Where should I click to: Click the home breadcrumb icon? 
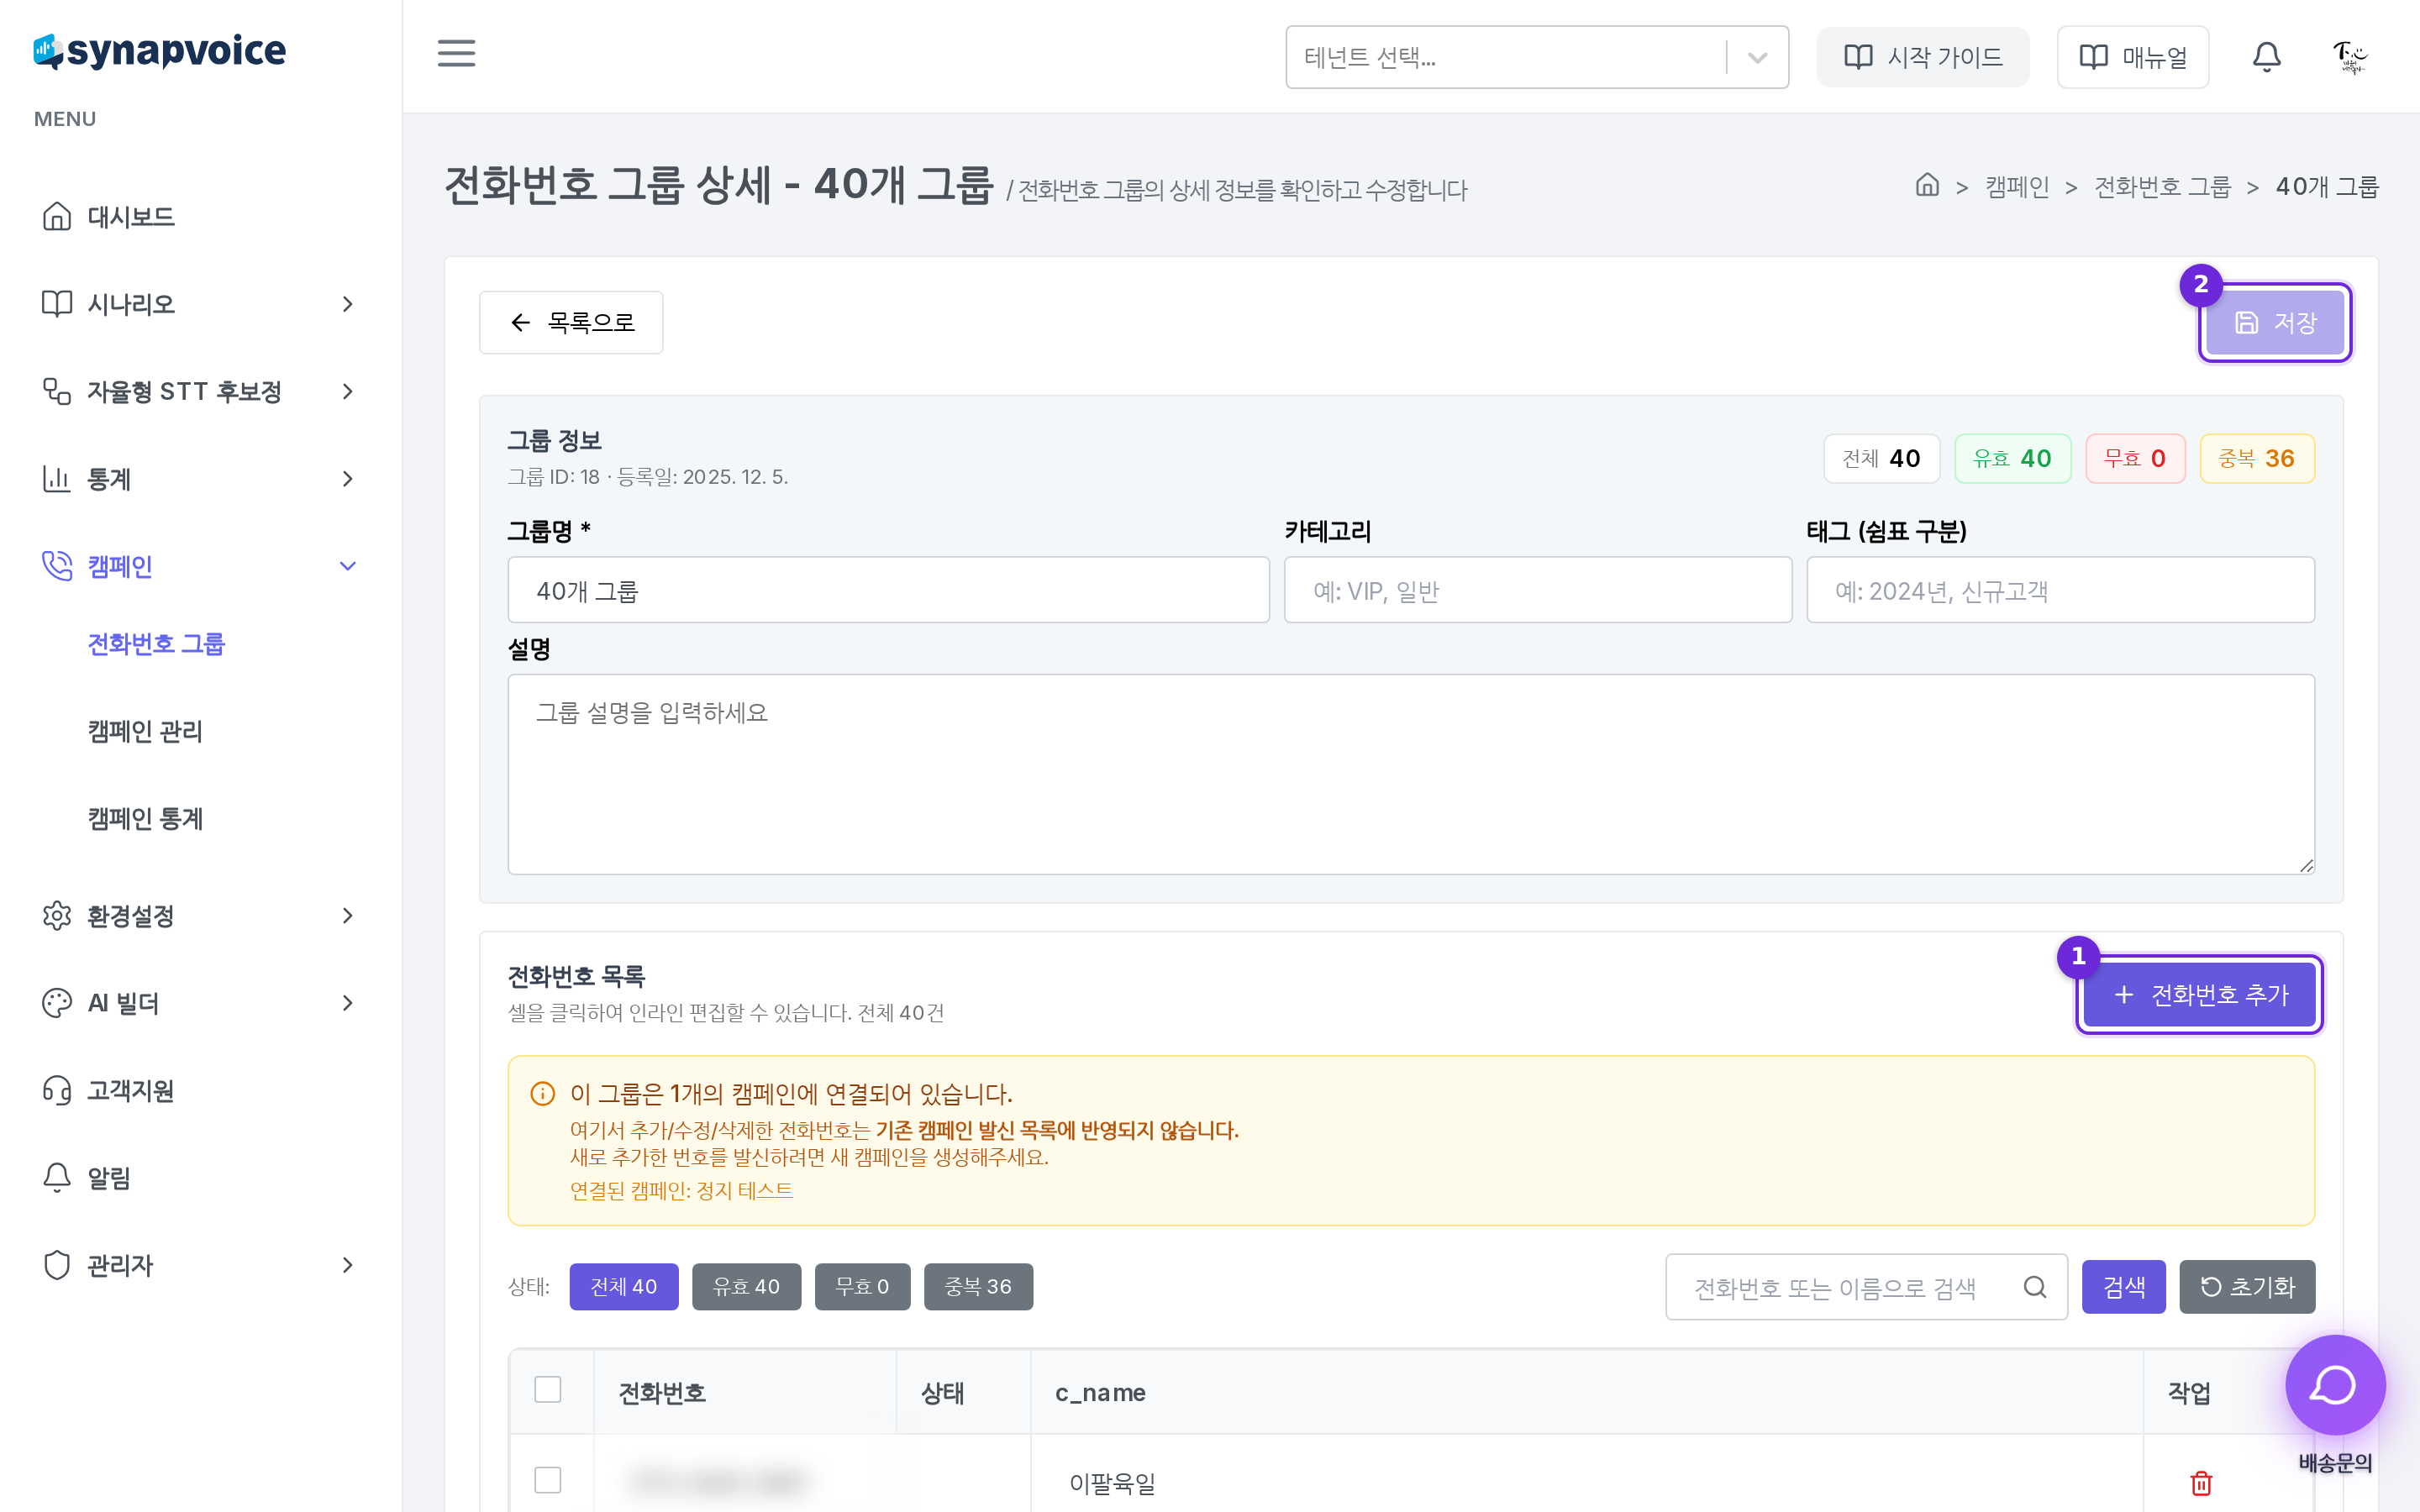[x=1927, y=186]
